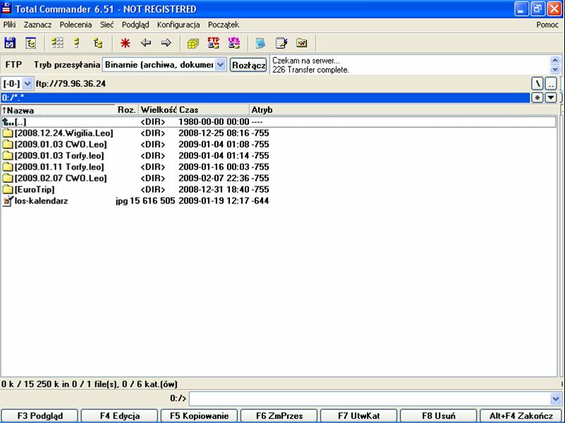The width and height of the screenshot is (565, 423).
Task: Sort by the Roz. extension column header
Action: pos(126,110)
